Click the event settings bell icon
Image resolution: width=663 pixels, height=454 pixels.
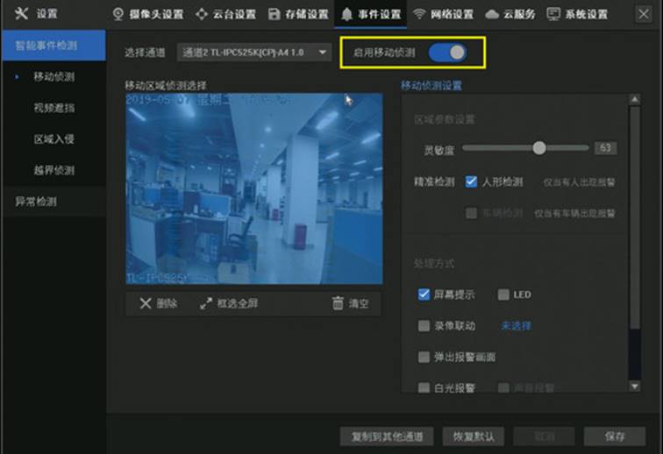[347, 14]
